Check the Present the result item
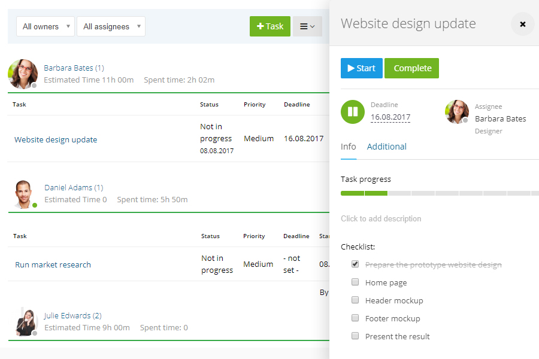The height and width of the screenshot is (359, 539). pos(355,336)
